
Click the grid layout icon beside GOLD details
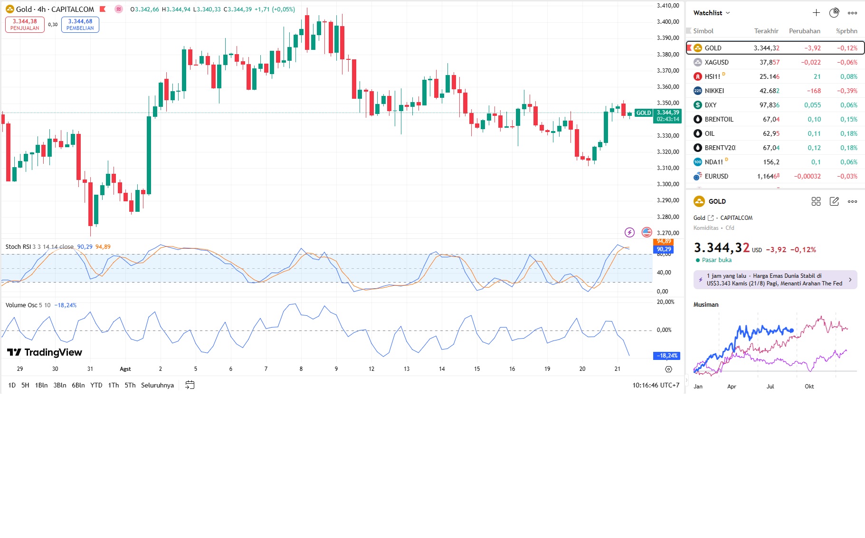816,201
